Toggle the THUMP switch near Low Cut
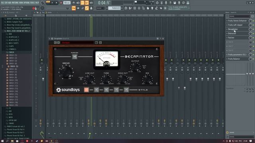 pos(81,79)
